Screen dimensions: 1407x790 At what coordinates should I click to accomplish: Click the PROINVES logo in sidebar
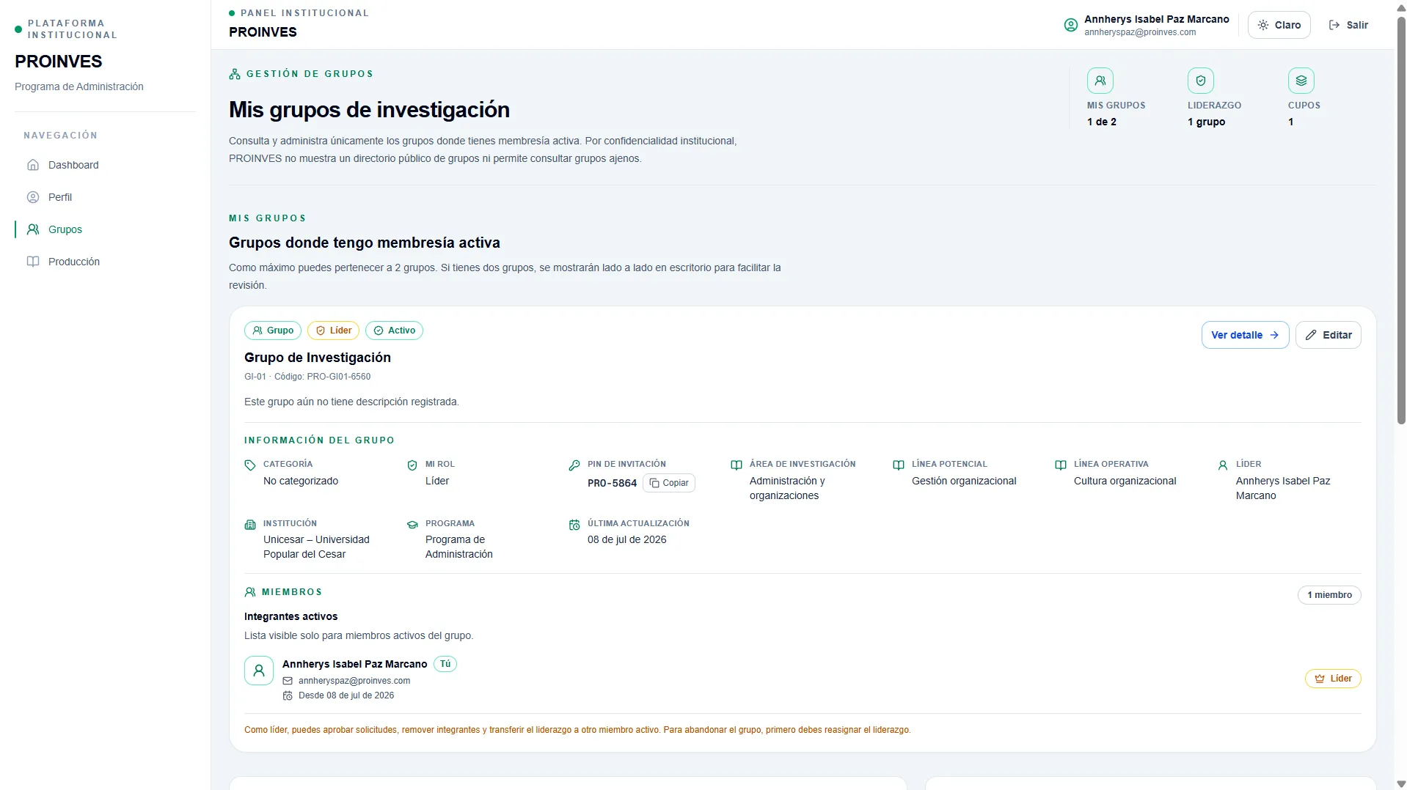[59, 62]
